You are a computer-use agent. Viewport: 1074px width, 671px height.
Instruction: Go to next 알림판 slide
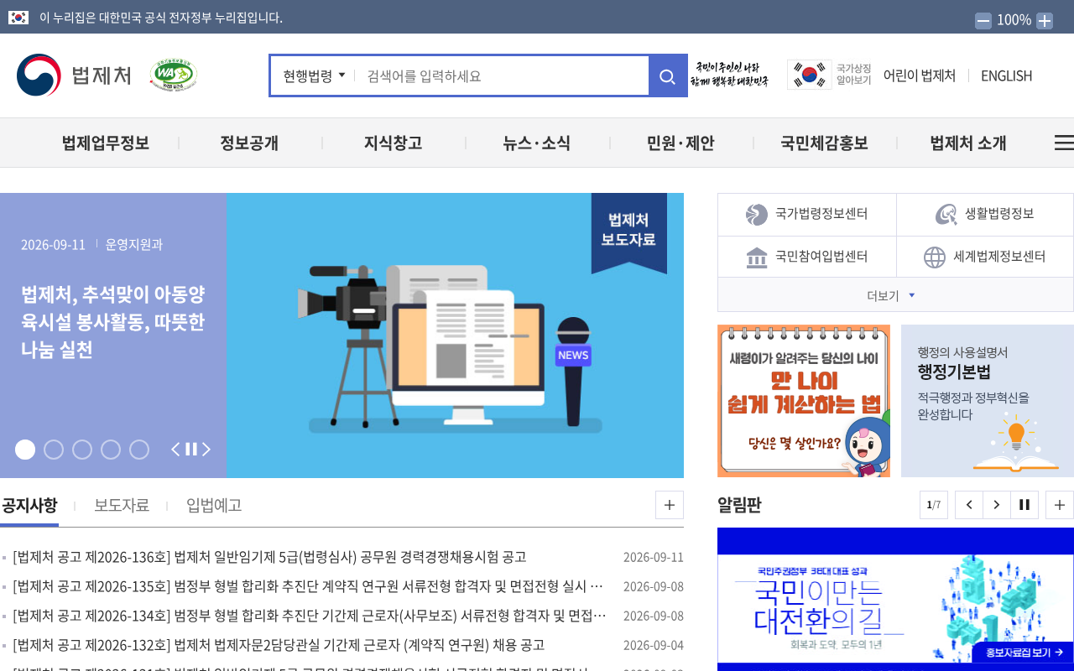pyautogui.click(x=997, y=505)
